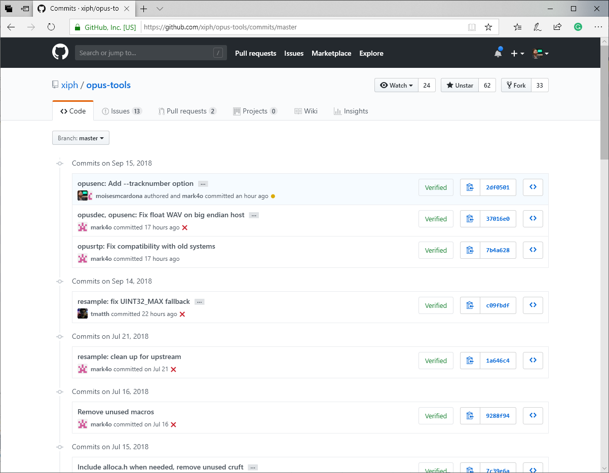609x473 pixels.
Task: Expand description of UINT32_MAX fallback commit
Action: [200, 302]
